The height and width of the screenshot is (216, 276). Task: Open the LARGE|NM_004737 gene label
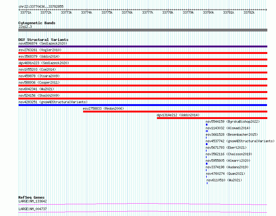[x=33, y=209]
